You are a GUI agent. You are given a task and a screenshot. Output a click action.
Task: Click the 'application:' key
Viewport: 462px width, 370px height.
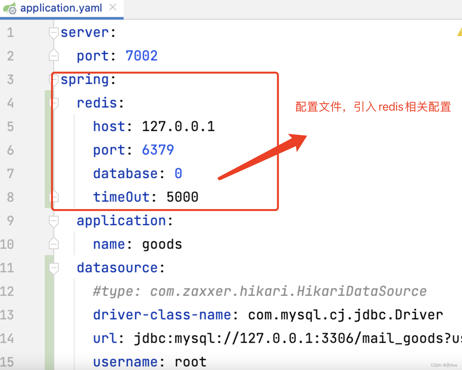tap(125, 221)
